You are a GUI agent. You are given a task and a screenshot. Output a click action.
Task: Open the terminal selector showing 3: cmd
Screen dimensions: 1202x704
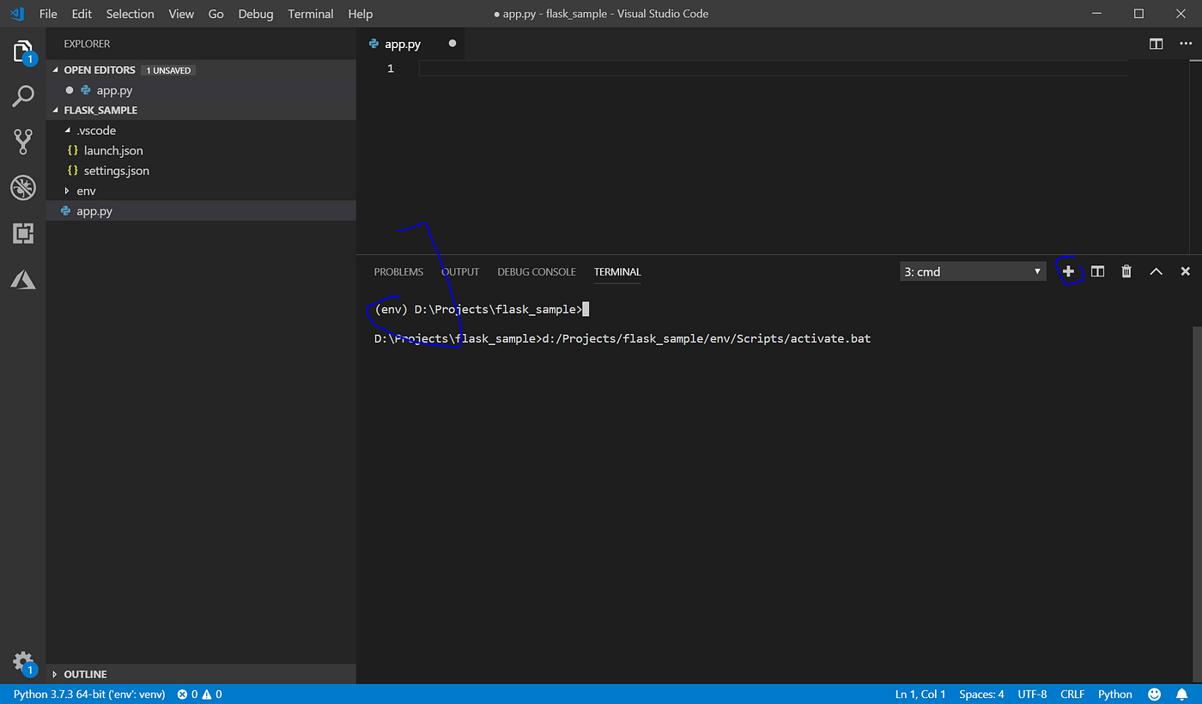pos(972,270)
